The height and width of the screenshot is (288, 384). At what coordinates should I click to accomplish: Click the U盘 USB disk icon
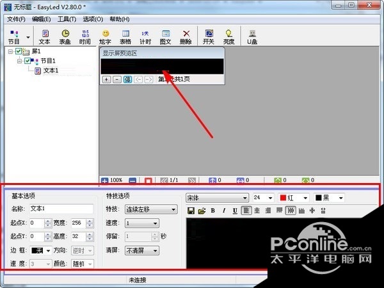click(x=252, y=37)
